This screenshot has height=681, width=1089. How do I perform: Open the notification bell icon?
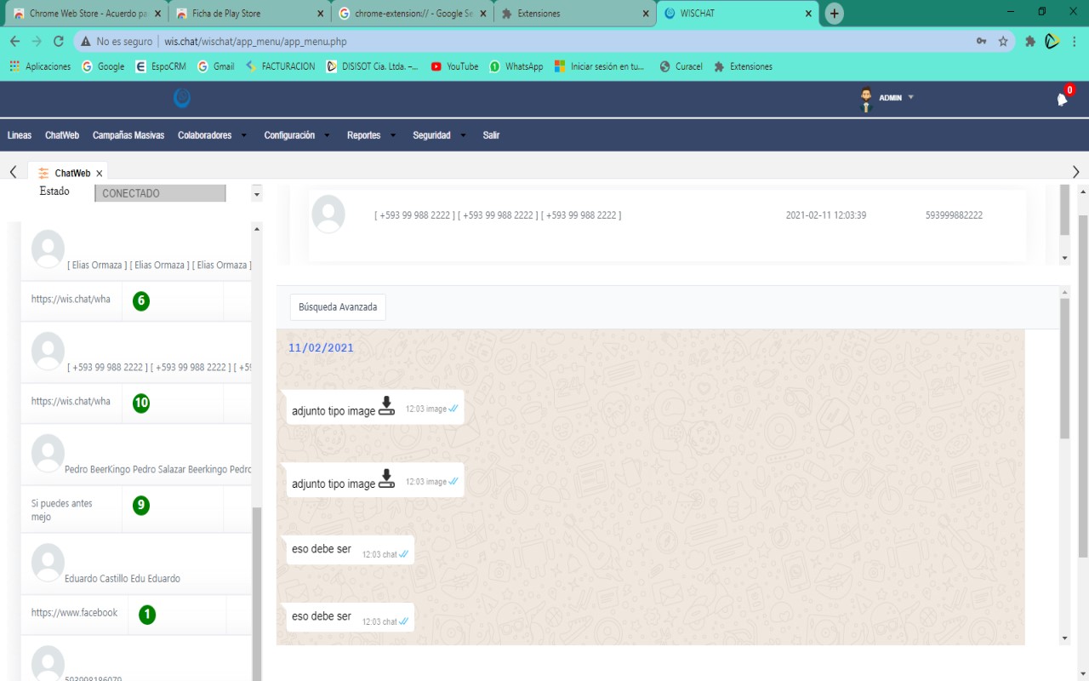point(1061,100)
